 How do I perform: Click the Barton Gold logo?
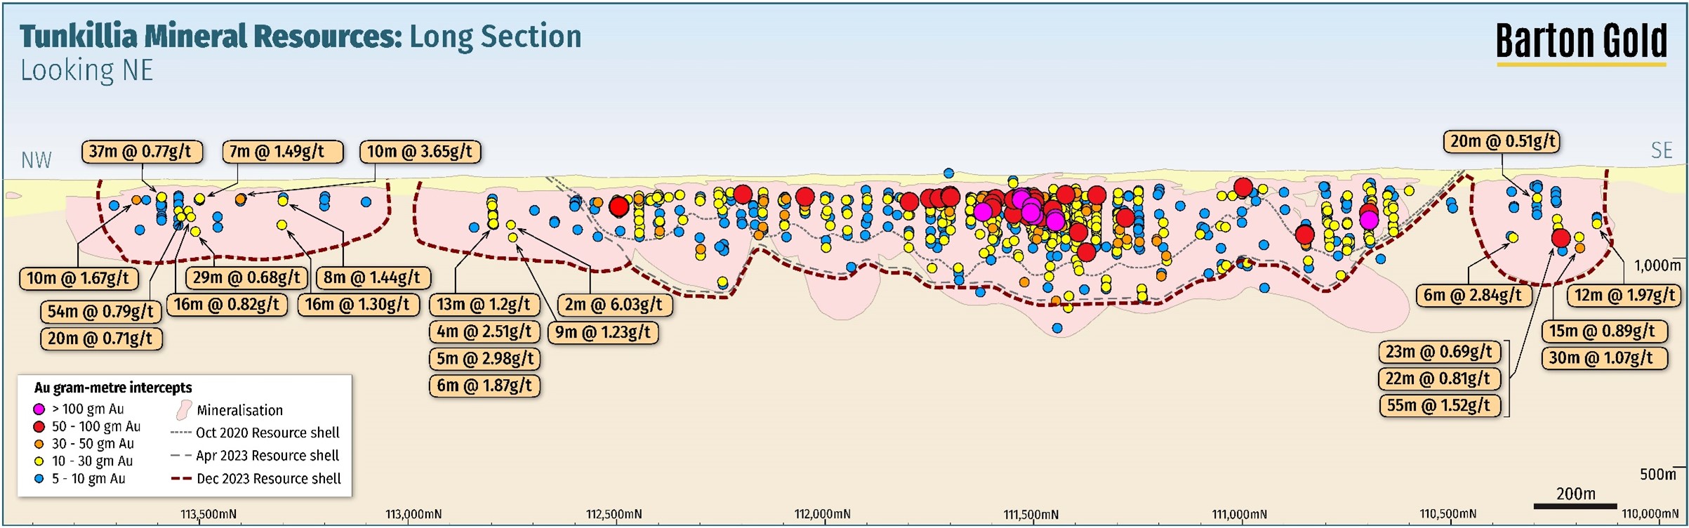tap(1581, 42)
